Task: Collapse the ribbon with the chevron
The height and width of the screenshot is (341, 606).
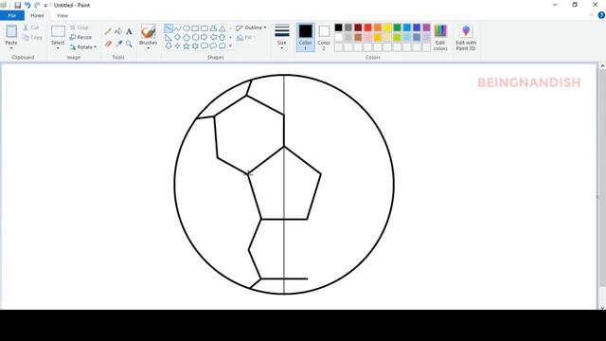Action: (592, 15)
